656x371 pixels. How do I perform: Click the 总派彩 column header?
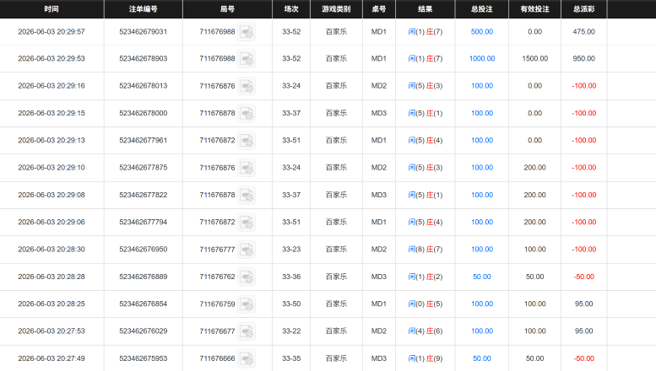pos(583,9)
